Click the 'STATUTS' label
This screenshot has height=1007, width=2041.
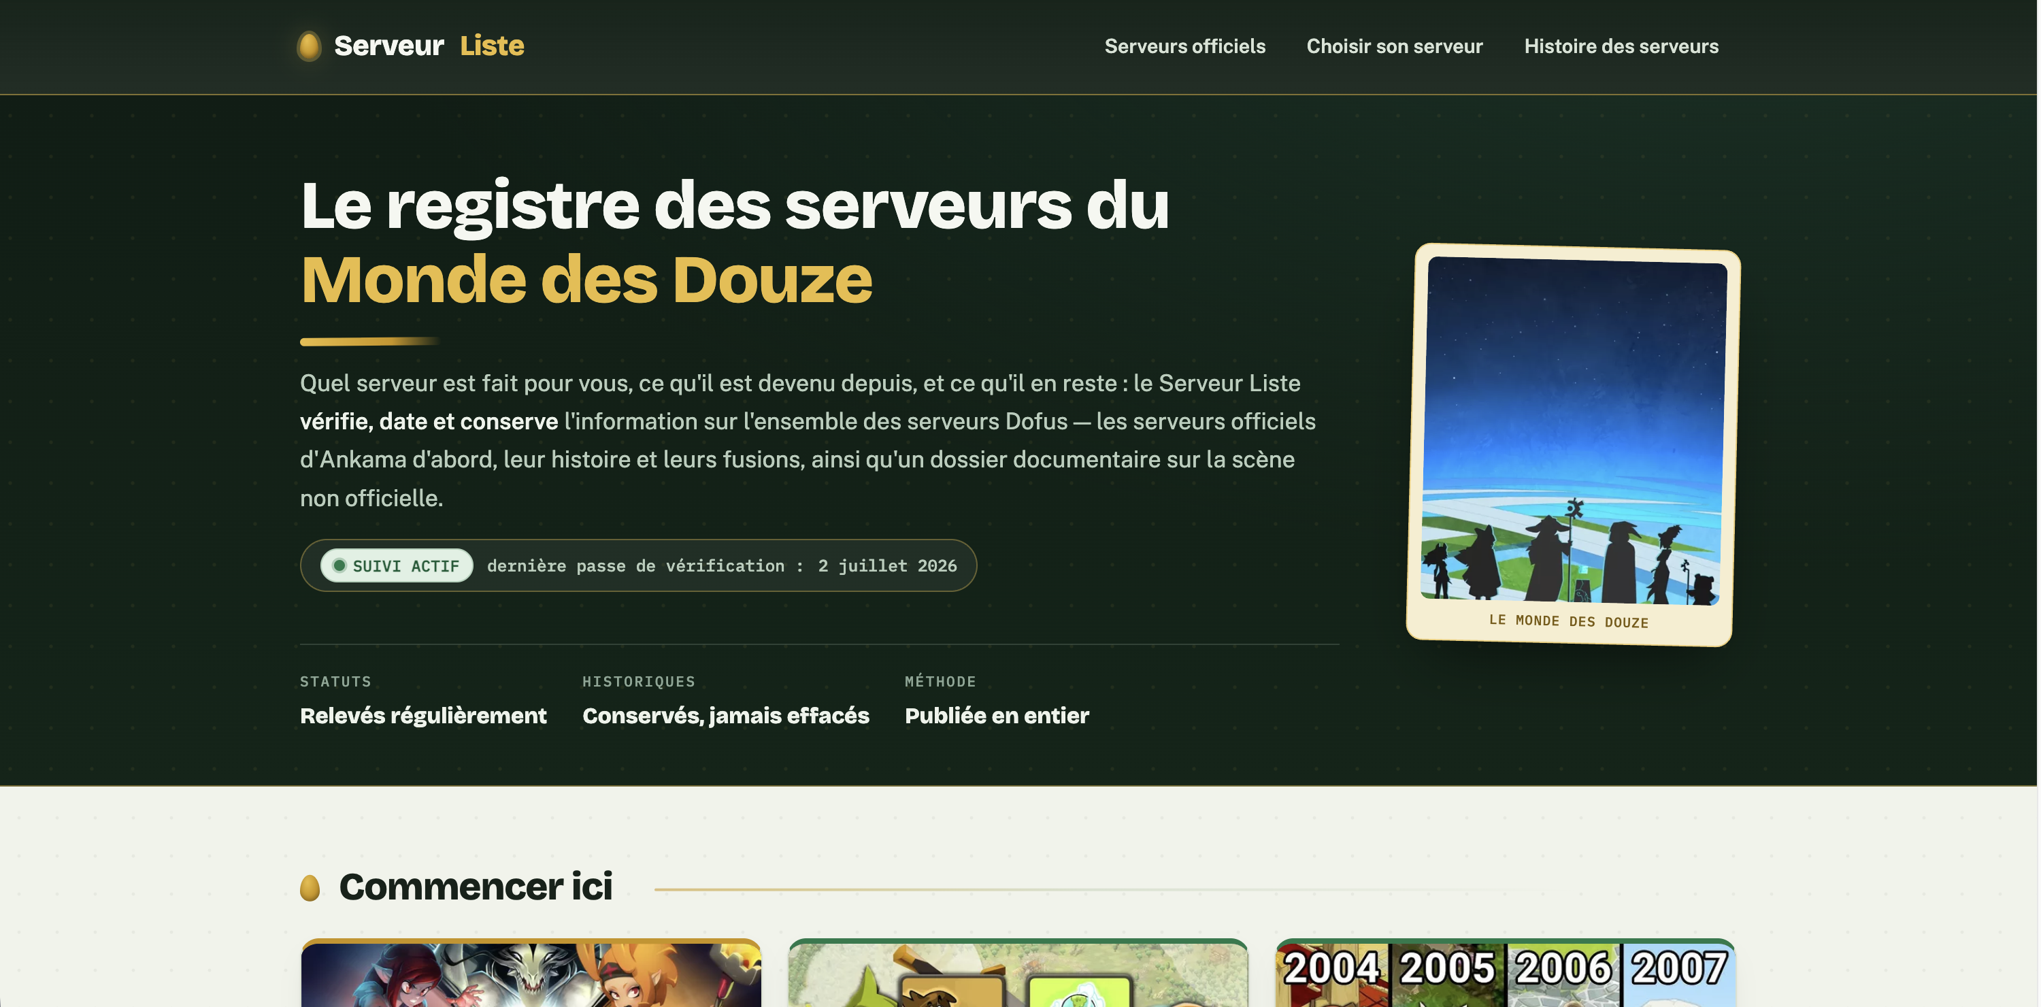point(335,681)
